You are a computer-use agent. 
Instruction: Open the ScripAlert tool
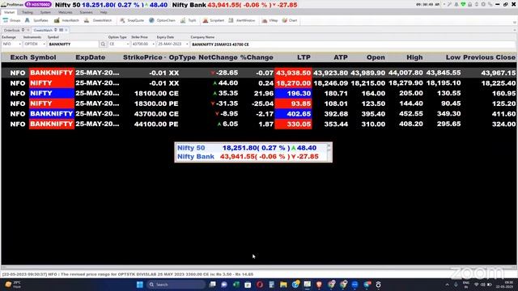pos(213,20)
